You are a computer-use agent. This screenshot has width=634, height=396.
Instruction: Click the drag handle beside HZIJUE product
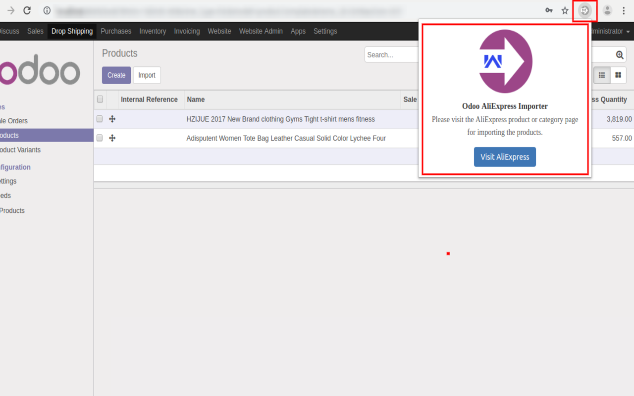[112, 119]
